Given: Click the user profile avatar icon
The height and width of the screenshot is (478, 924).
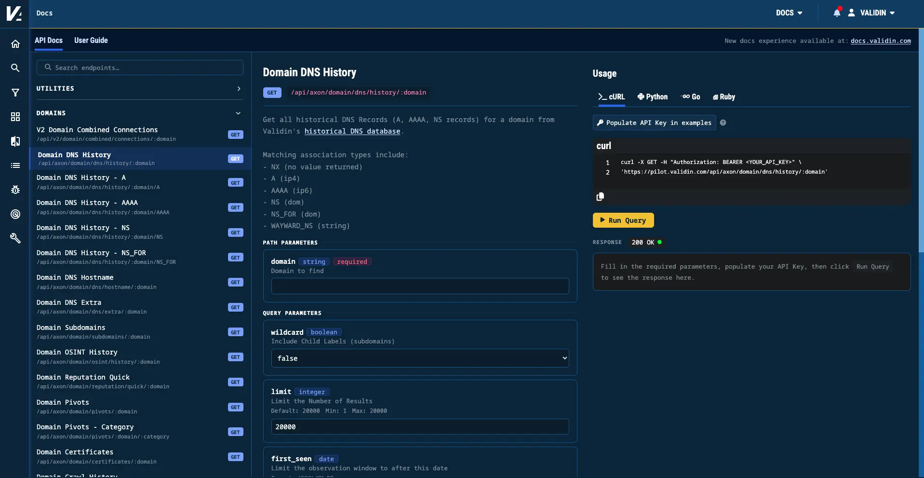Looking at the screenshot, I should coord(851,13).
